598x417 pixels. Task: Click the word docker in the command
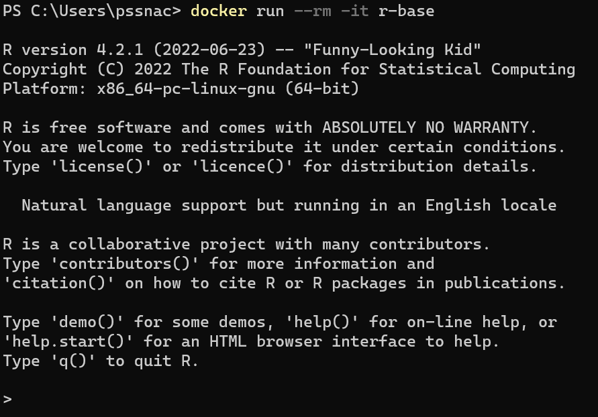(x=218, y=11)
